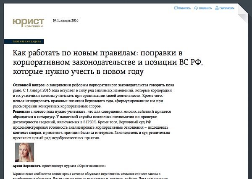Screen dimensions: 252x179
Task: Open the Сохранить link
Action: point(205,8)
